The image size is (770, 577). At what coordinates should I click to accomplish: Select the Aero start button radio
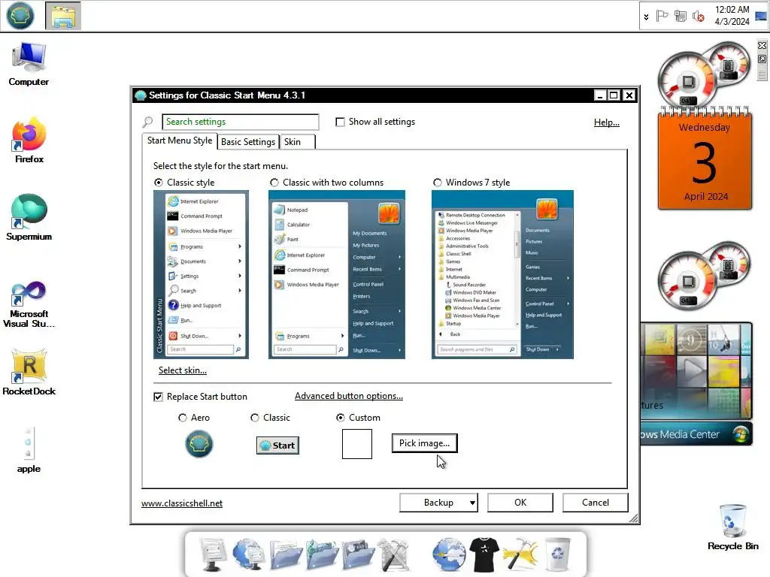tap(183, 418)
